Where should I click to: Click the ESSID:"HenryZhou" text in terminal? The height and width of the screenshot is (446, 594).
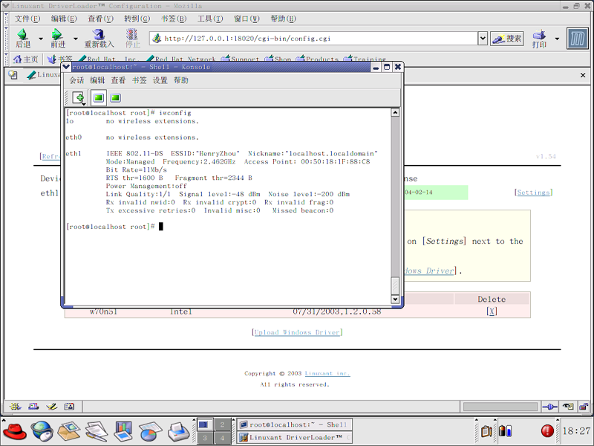[206, 153]
